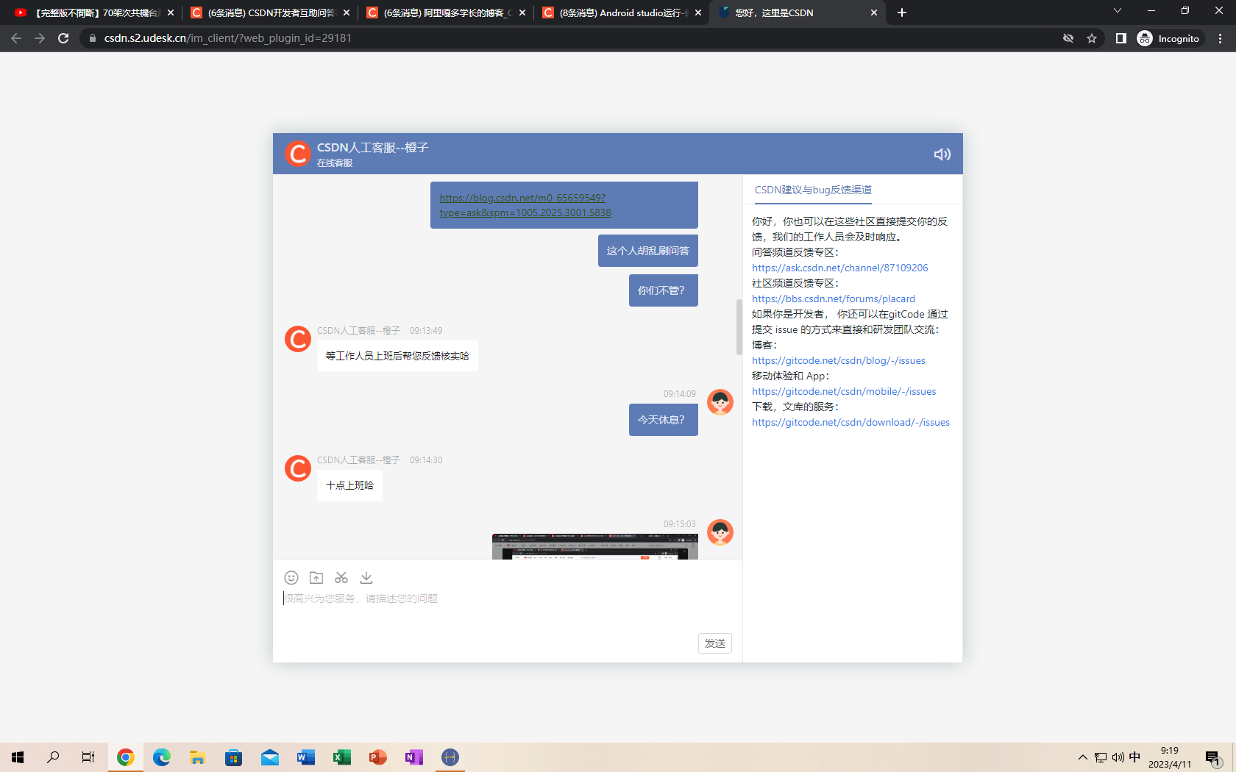Open Microsoft Store from taskbar

[234, 757]
